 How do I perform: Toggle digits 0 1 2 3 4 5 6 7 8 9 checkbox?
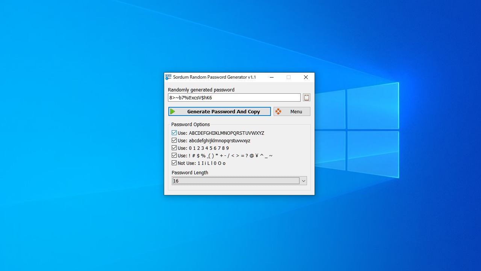174,148
